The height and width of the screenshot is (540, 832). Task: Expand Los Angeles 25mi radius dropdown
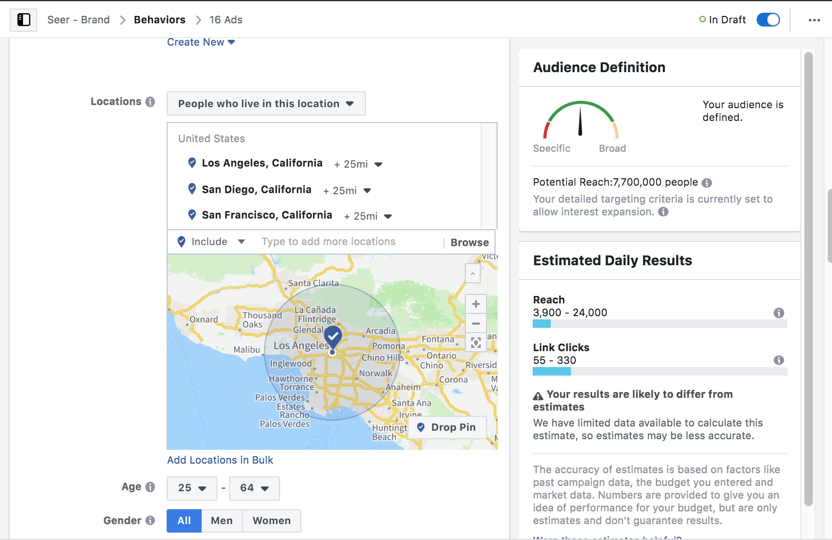pyautogui.click(x=378, y=164)
